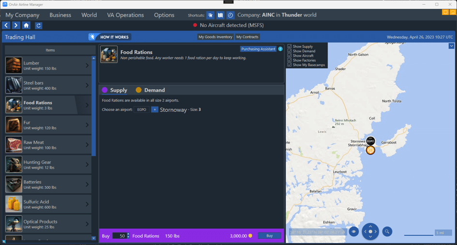The width and height of the screenshot is (457, 245).
Task: Go back with the left arrow button
Action: tap(6, 25)
